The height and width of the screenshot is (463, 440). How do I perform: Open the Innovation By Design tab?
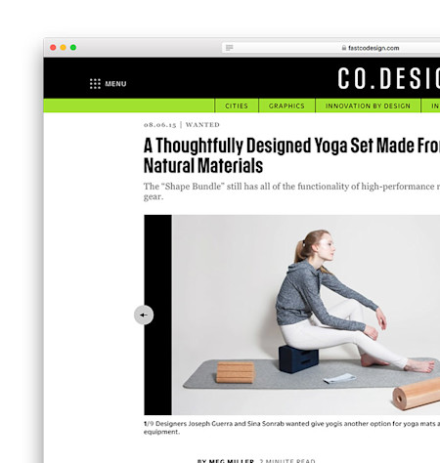(x=368, y=105)
